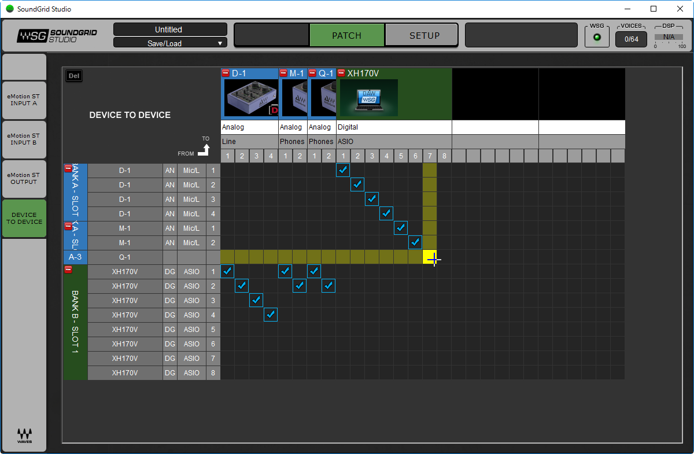Click the M-1 Mic/L row 1 label
This screenshot has height=454, width=694.
click(191, 228)
